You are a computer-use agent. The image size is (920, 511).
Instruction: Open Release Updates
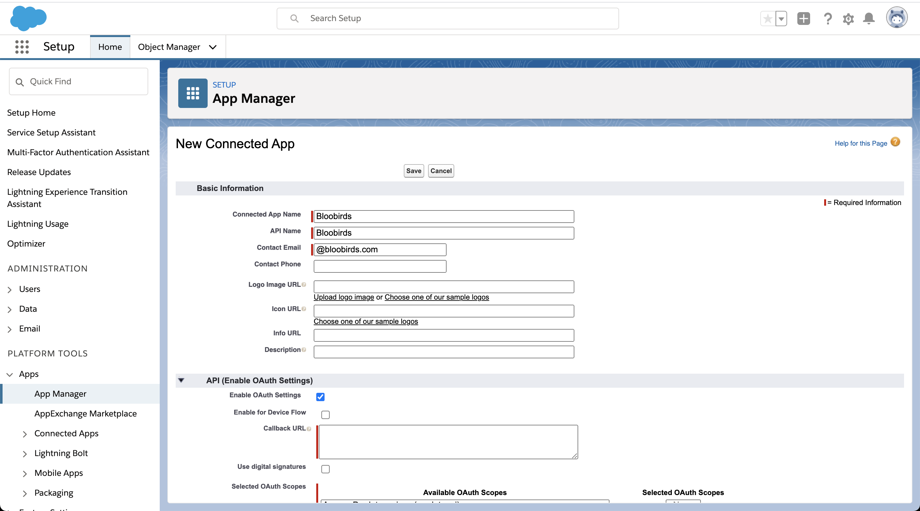click(x=39, y=172)
